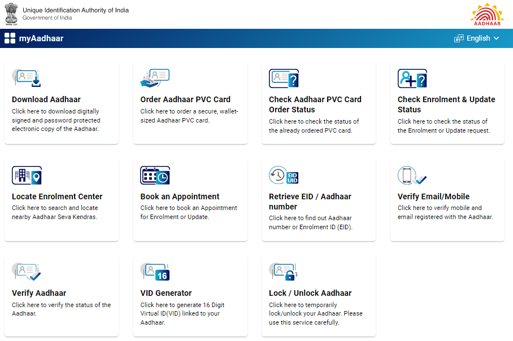Click the Retrieve EID / Aadhaar number icon
The width and height of the screenshot is (513, 341).
(x=284, y=175)
